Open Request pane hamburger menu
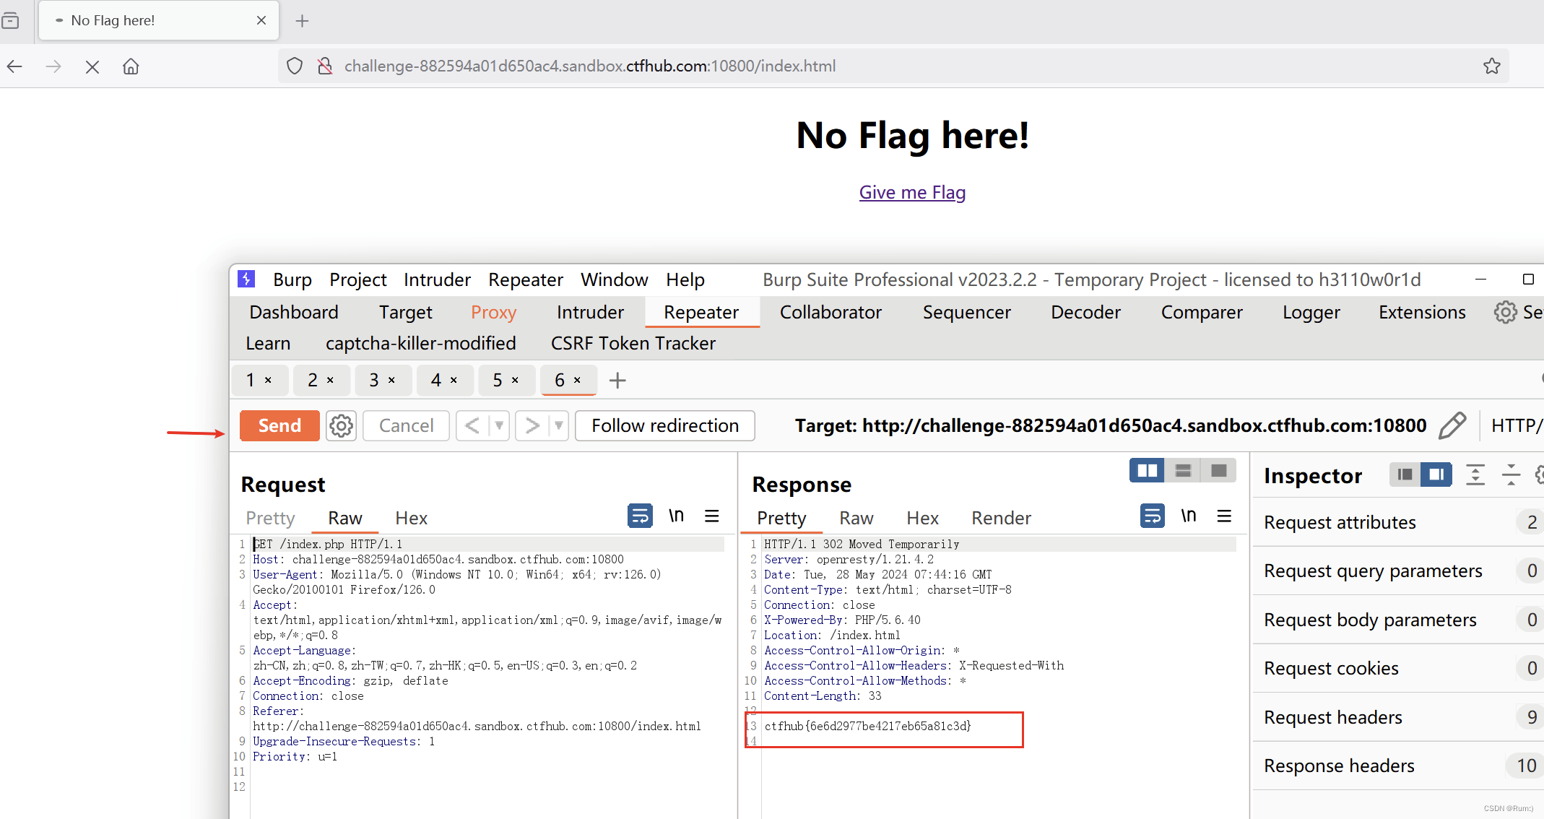Screen dimensions: 1544x819 coord(712,516)
